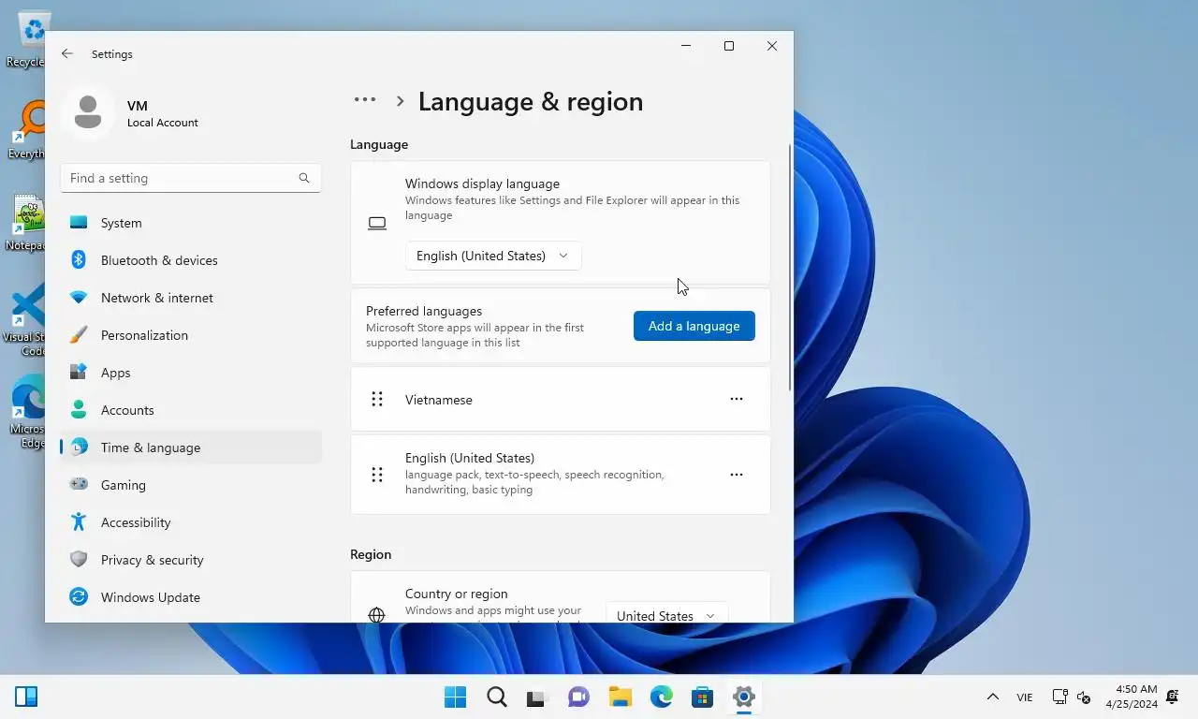Click the Bluetooth icon in sidebar
The height and width of the screenshot is (719, 1198).
click(x=79, y=260)
